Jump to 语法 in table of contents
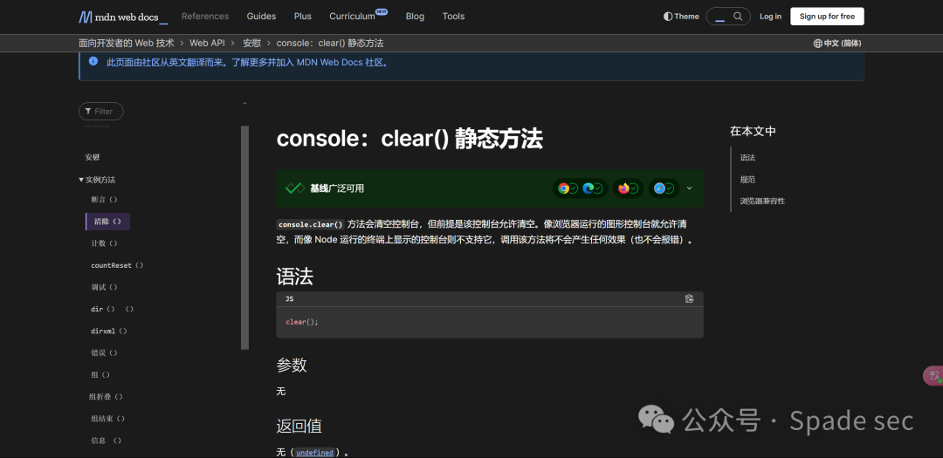 [x=747, y=158]
